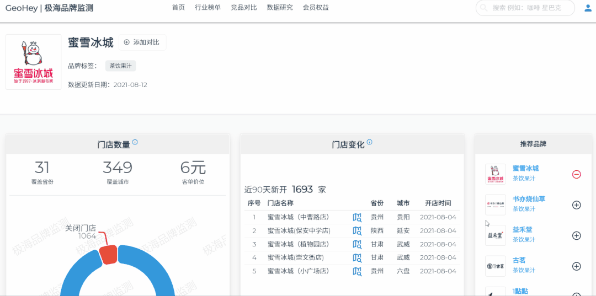Click the red 关闭门店 donut segment
This screenshot has width=596, height=296.
110,254
